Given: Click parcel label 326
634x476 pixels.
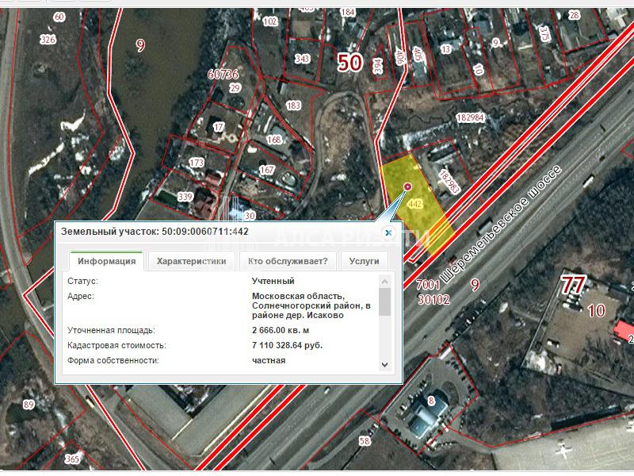Looking at the screenshot, I should [x=48, y=40].
